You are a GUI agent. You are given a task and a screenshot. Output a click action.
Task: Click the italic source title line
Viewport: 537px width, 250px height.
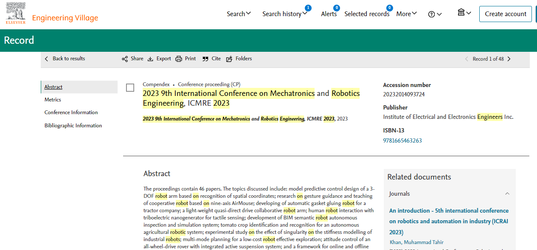(245, 119)
